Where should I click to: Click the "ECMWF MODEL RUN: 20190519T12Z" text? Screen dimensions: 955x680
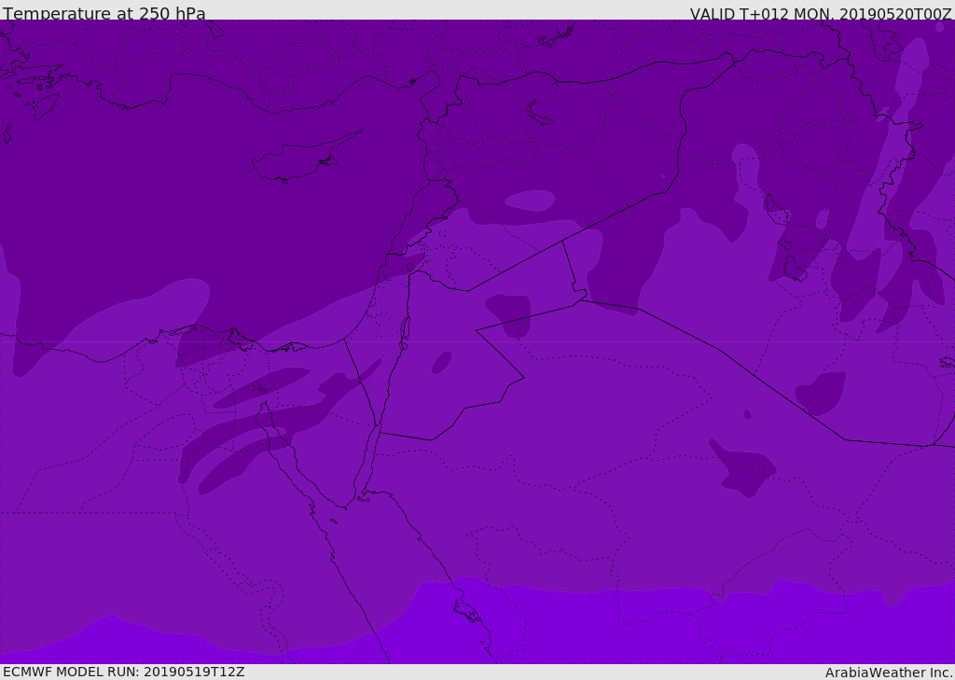(124, 672)
